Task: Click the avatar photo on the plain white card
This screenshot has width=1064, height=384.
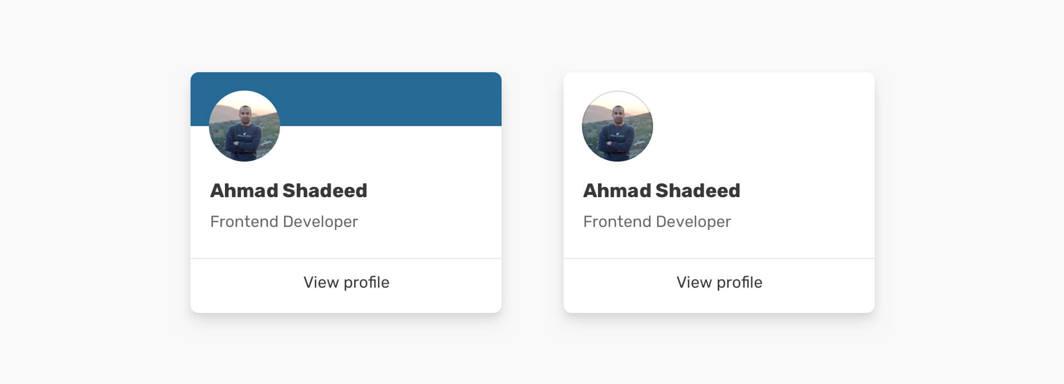Action: tap(618, 126)
